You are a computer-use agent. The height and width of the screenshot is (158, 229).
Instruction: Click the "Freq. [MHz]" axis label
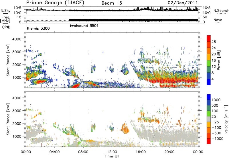click(x=5, y=19)
